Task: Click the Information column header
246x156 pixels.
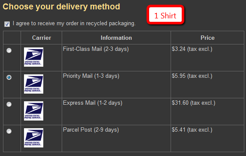Action: click(116, 38)
